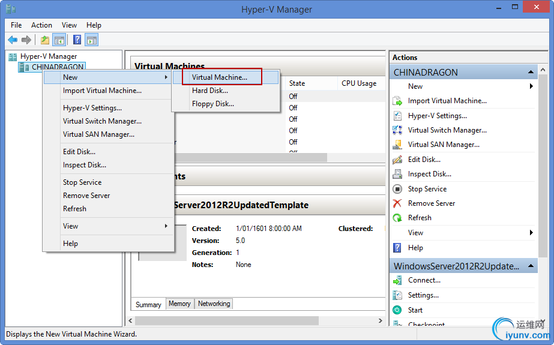Select New in the context menu
Screen dimensions: 554x345
tap(109, 77)
